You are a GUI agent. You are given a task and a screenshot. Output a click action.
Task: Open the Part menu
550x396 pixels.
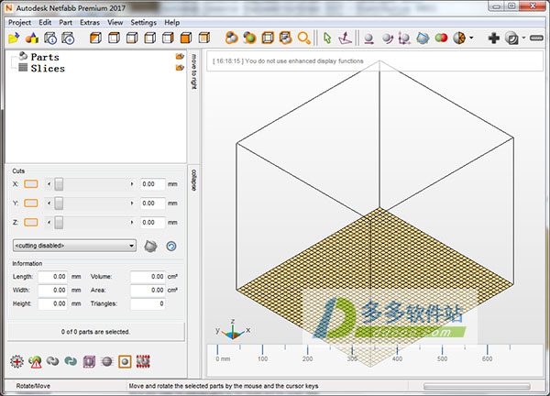tap(66, 22)
